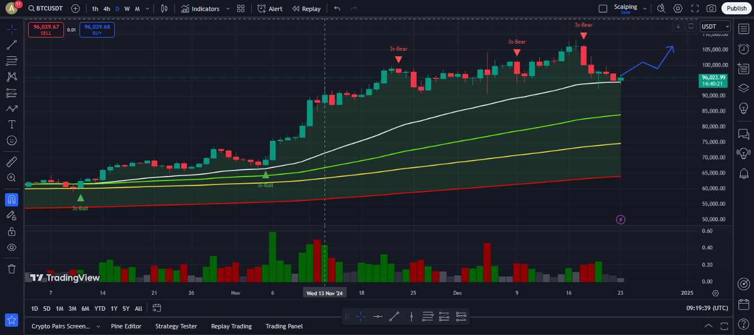
Task: Switch to the Strategy Tester tab
Action: tap(176, 326)
